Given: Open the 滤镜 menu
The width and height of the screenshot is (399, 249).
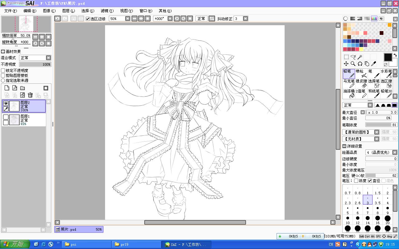Looking at the screenshot, I should pos(107,11).
